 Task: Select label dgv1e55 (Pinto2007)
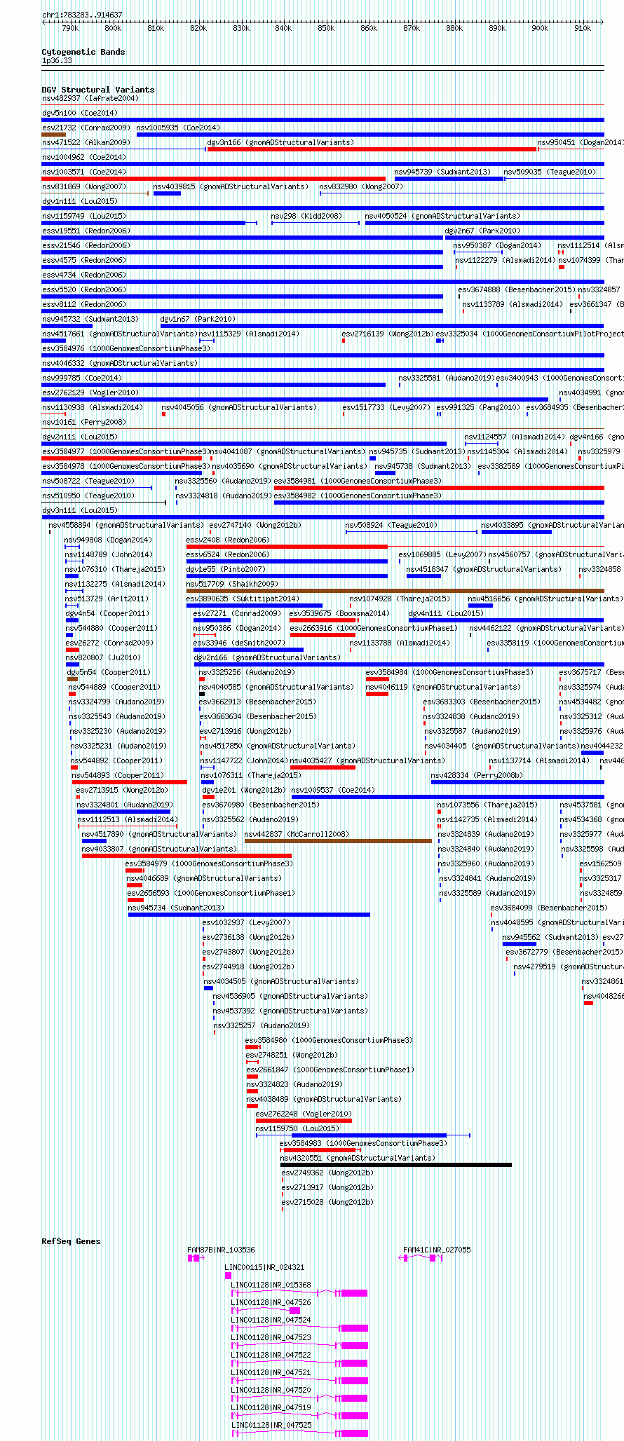click(x=226, y=569)
